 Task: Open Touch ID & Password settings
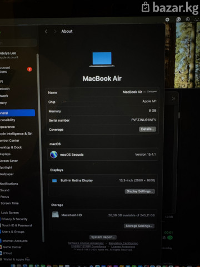pyautogui.click(x=16, y=225)
